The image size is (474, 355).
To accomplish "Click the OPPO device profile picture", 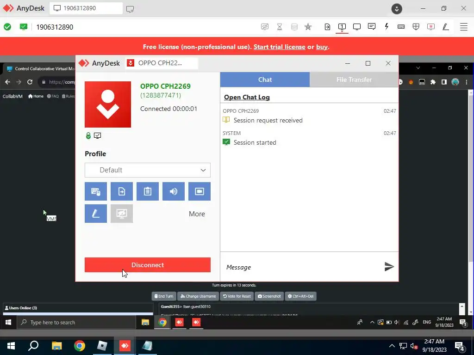I will pos(108,104).
